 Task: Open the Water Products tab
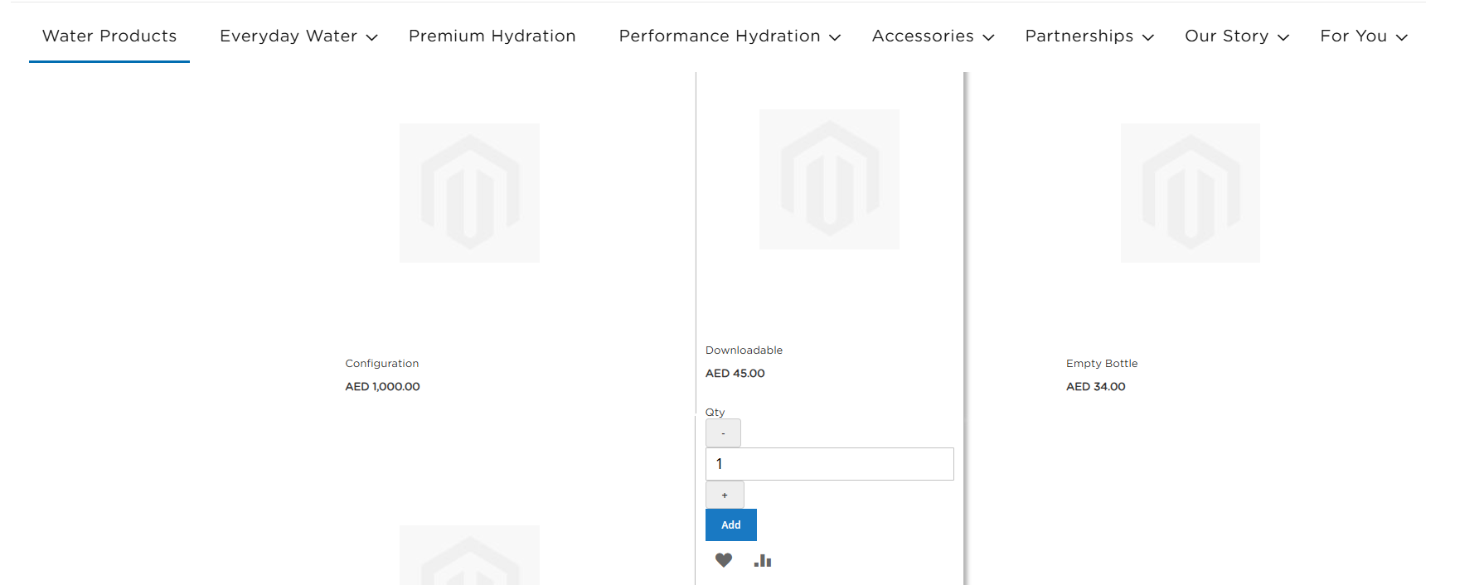tap(109, 36)
